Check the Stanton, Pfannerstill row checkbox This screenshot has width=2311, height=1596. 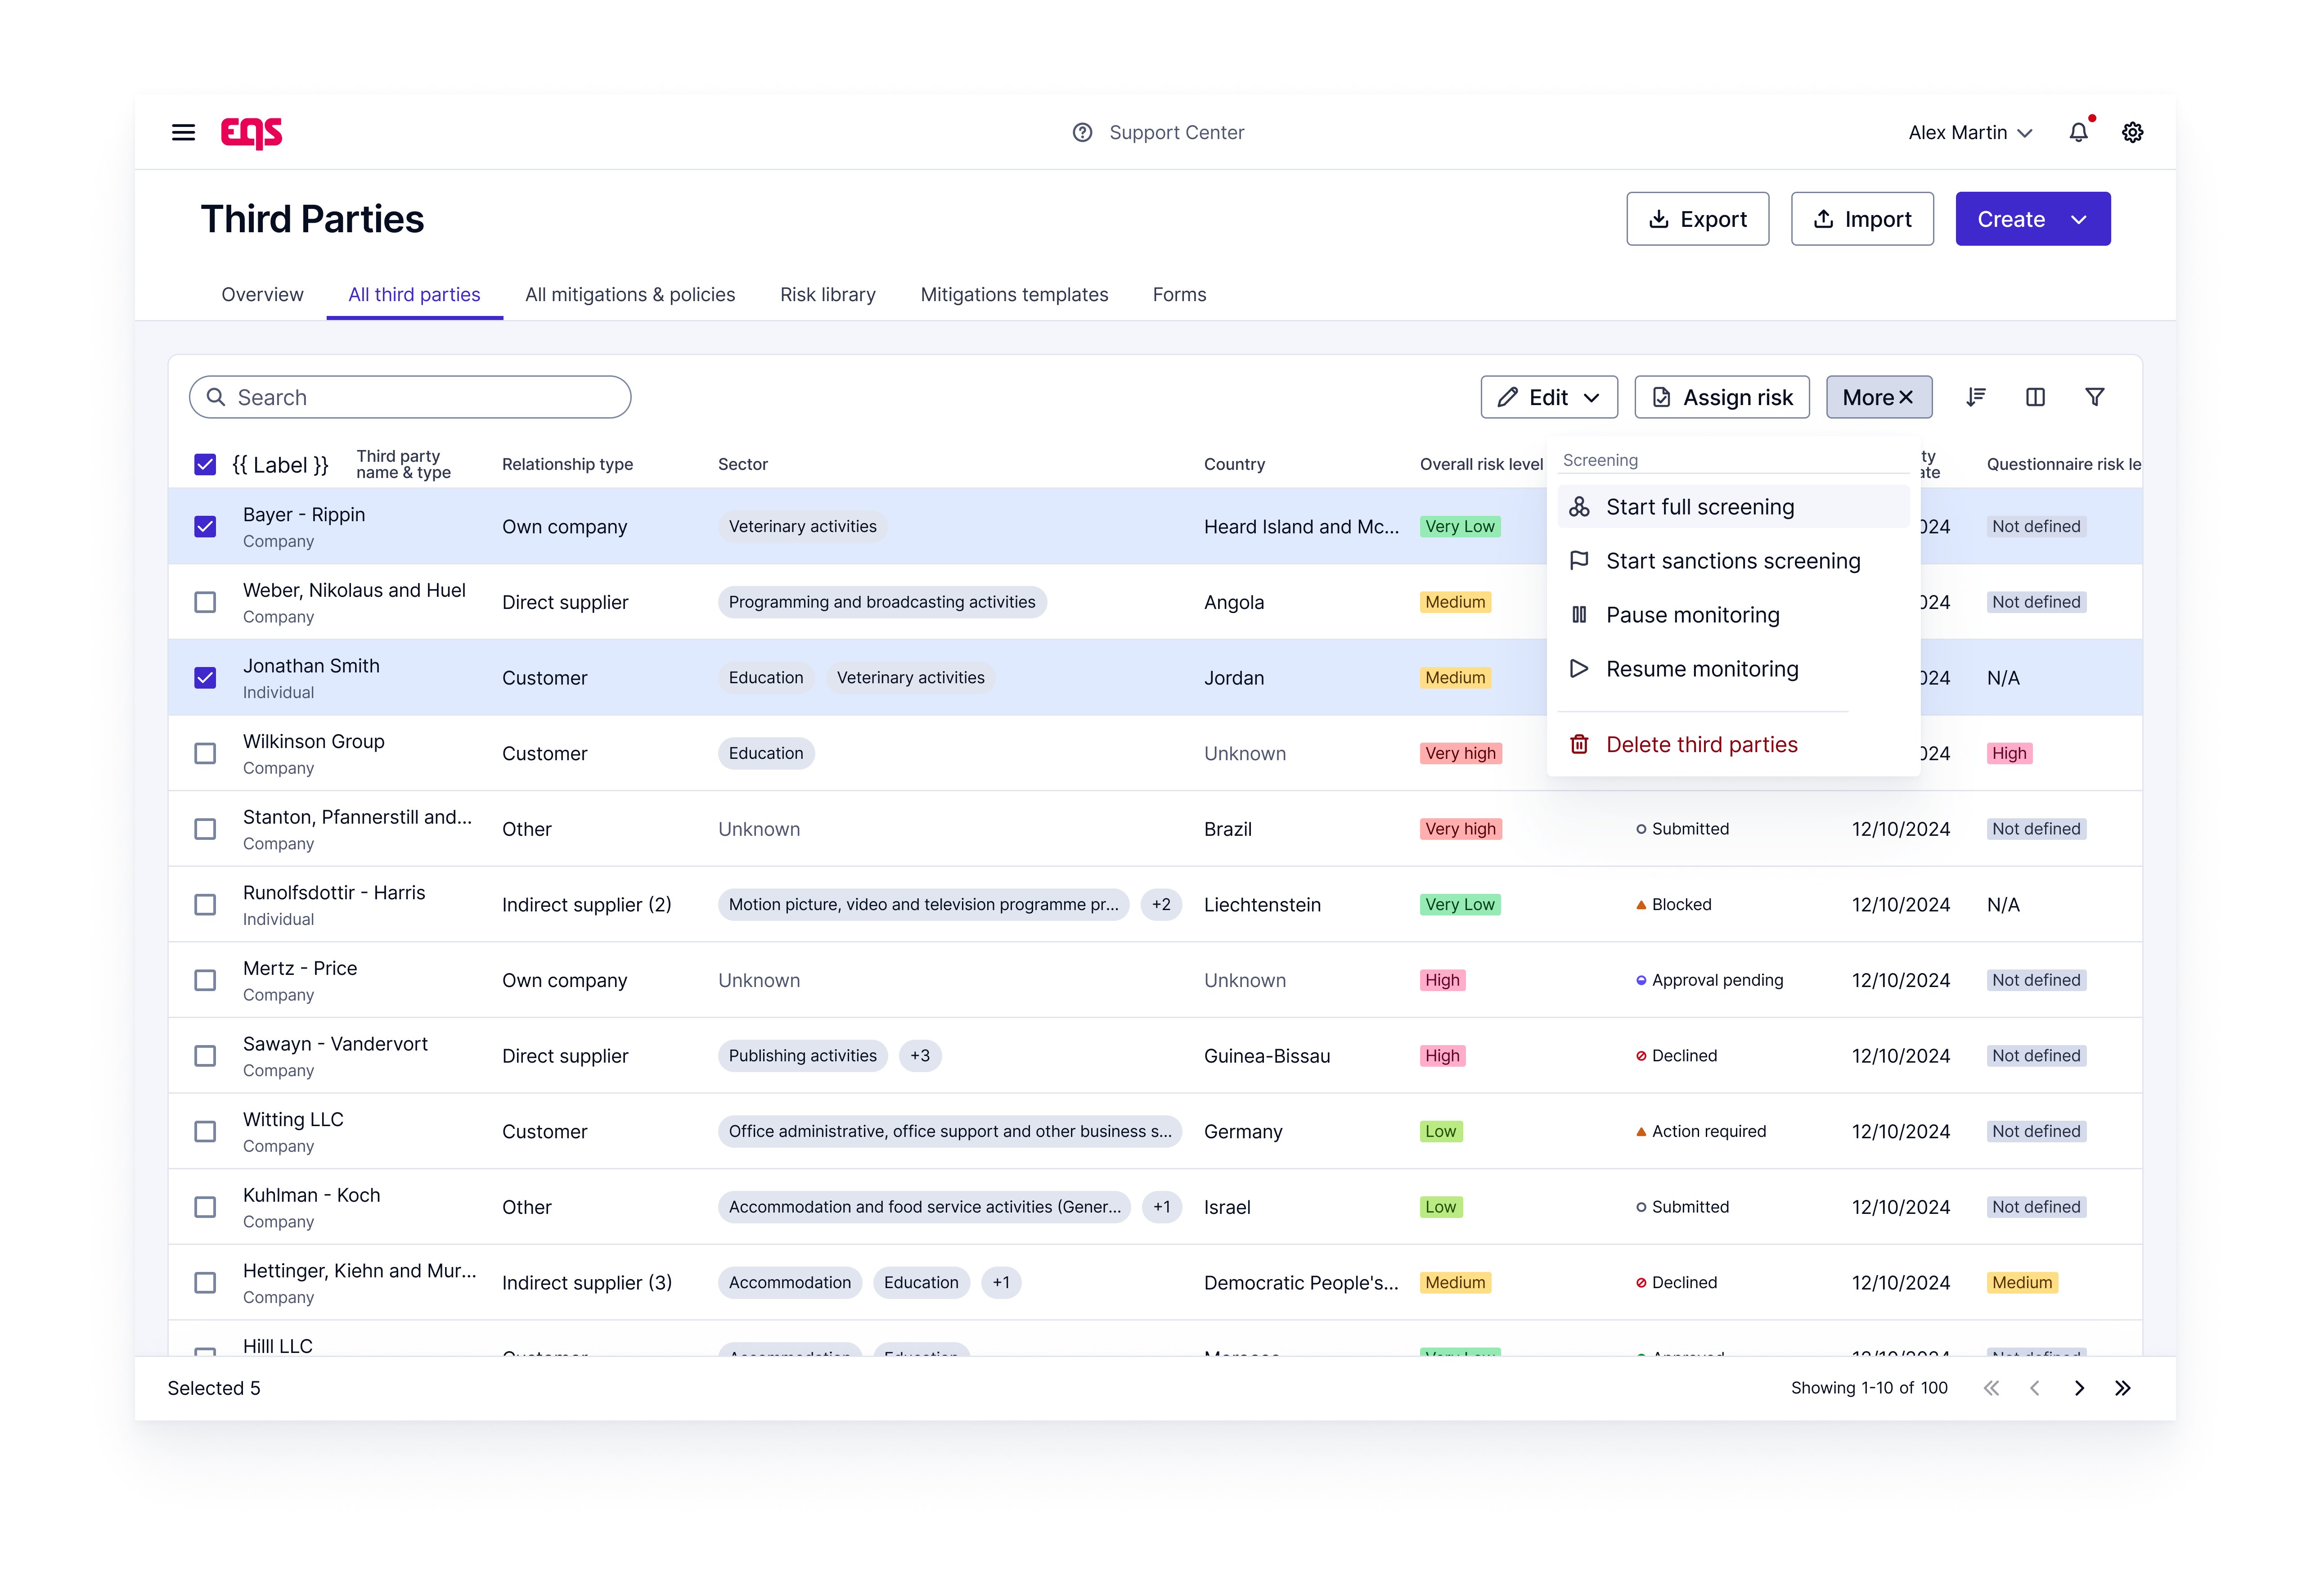pyautogui.click(x=205, y=829)
